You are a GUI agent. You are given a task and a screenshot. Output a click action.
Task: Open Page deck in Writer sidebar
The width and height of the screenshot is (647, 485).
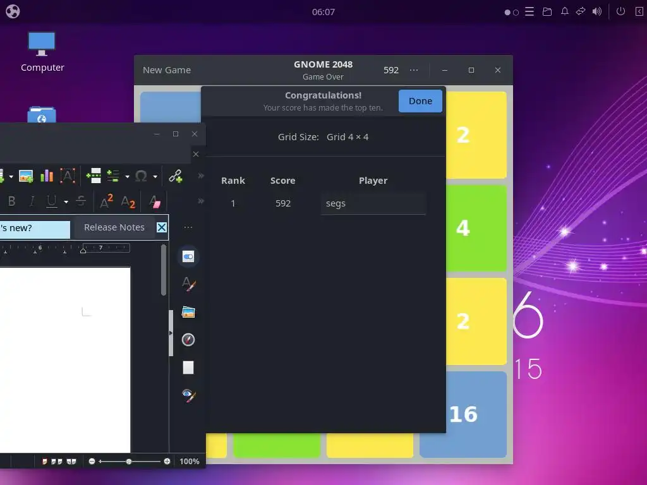pos(188,368)
